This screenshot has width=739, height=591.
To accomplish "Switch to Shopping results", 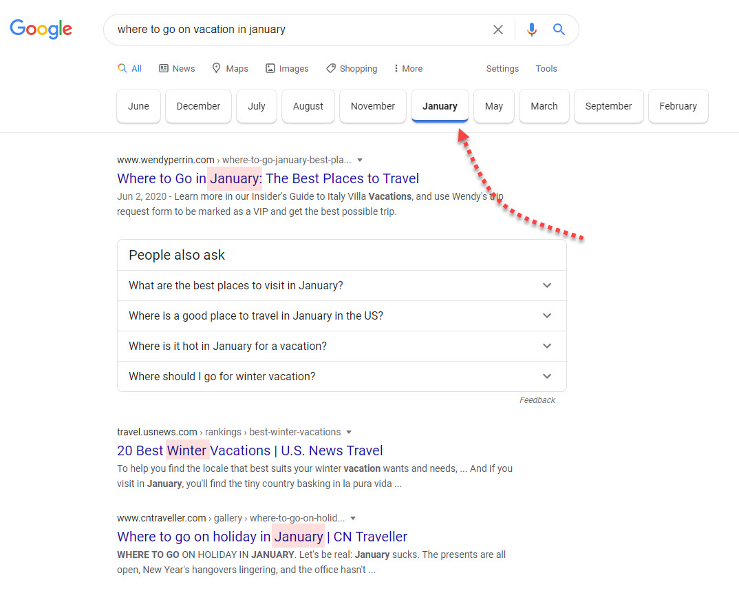I will (352, 69).
